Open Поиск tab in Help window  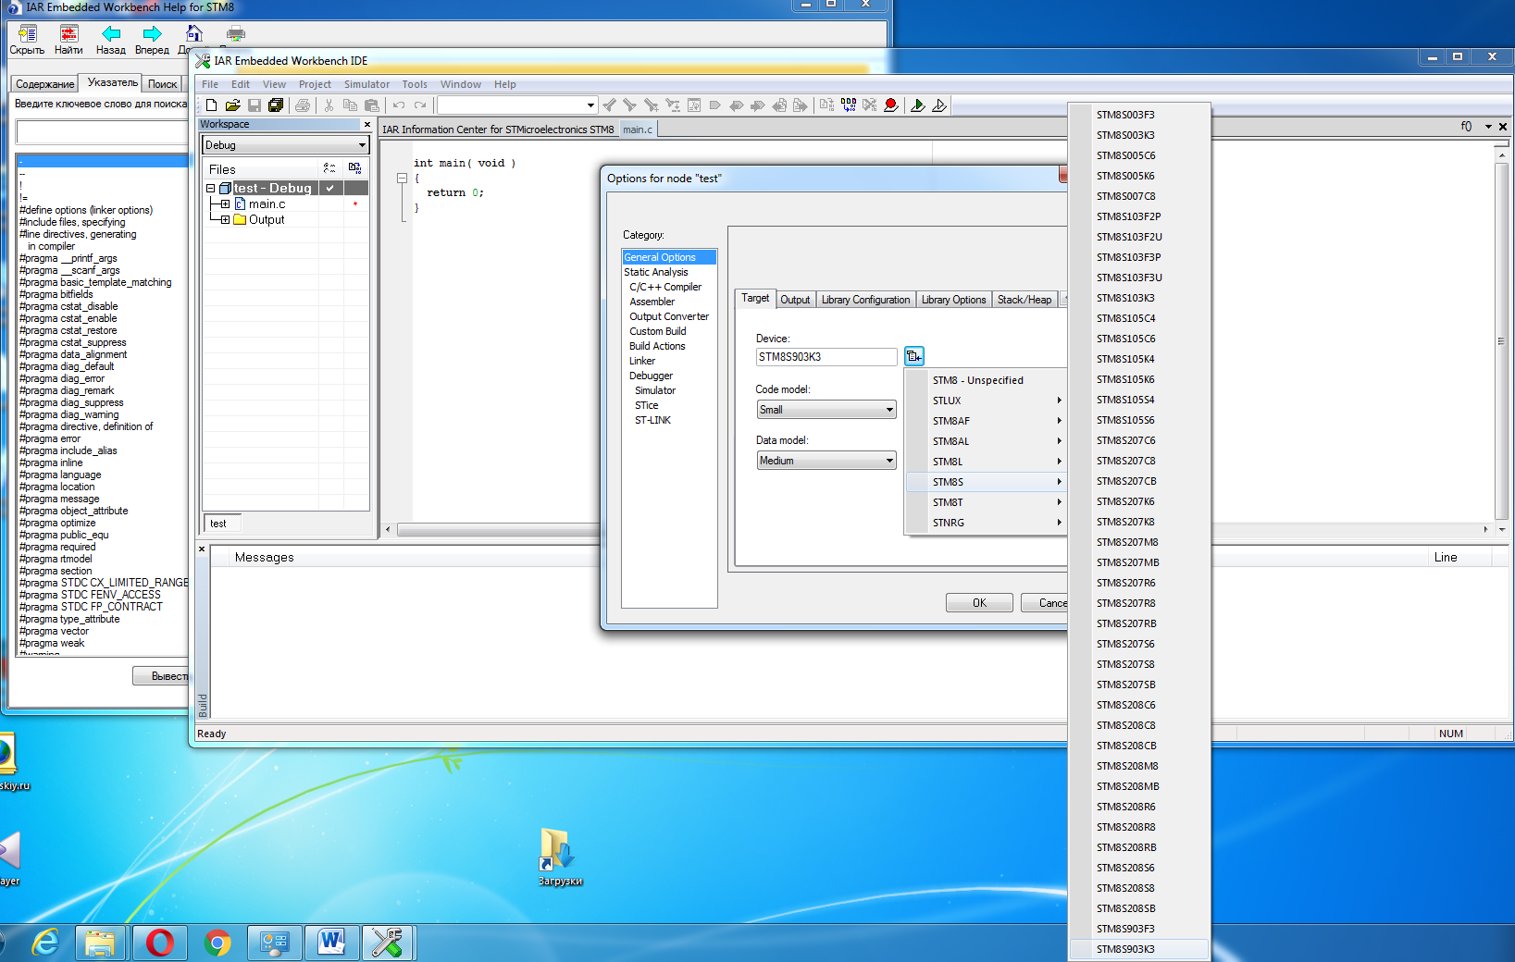(x=163, y=84)
